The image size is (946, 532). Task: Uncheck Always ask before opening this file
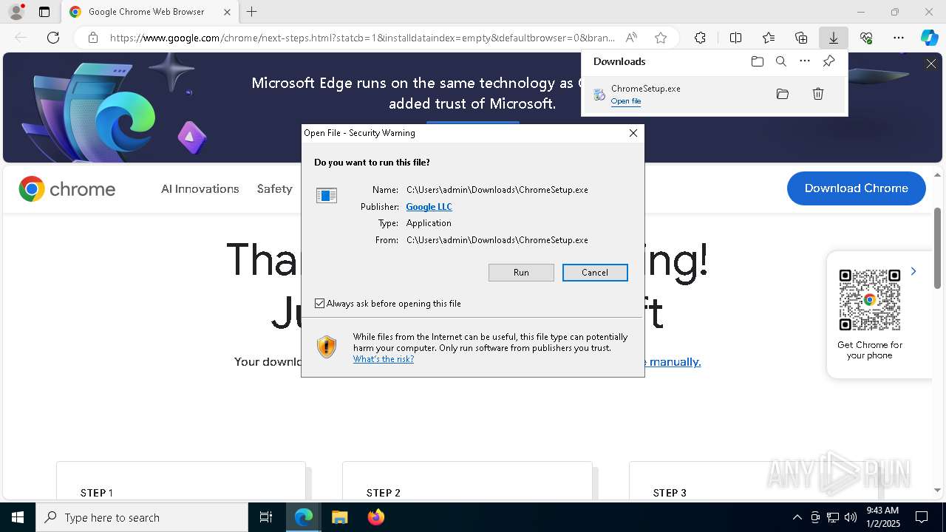pyautogui.click(x=319, y=304)
